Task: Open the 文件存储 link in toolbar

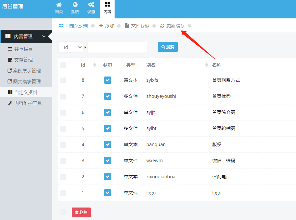Action: pos(140,26)
